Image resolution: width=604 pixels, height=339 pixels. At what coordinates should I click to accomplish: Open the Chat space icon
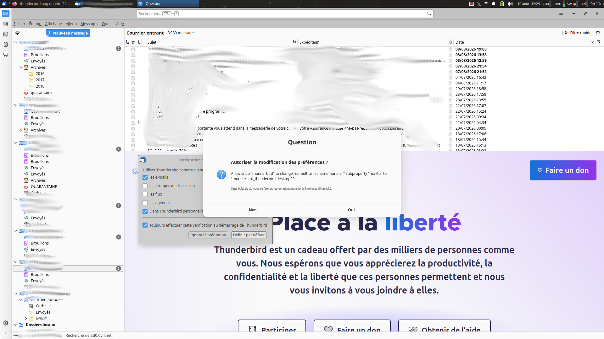[x=6, y=55]
